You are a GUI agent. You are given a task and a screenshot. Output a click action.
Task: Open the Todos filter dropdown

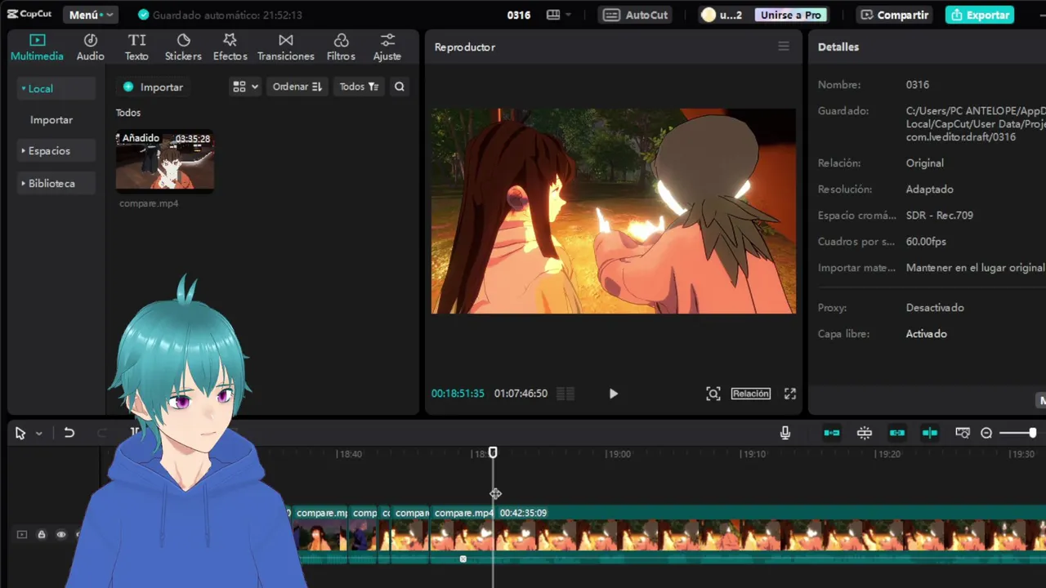pos(359,87)
